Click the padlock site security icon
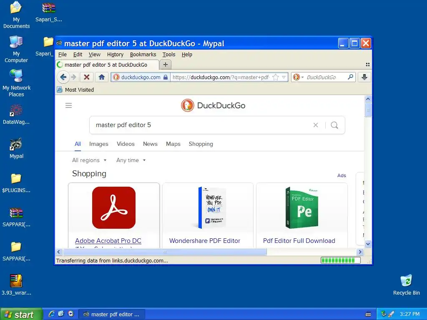The image size is (427, 320). [x=165, y=77]
